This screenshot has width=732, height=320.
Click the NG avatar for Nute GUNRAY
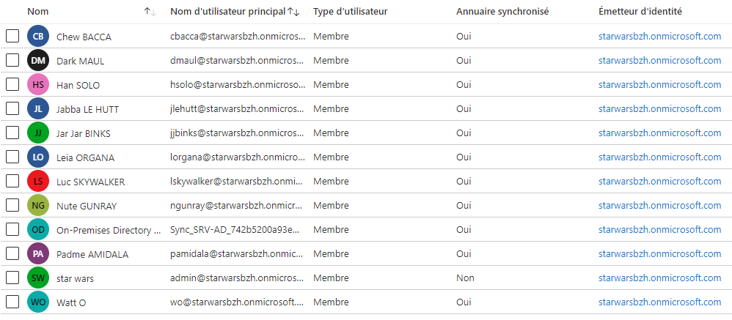click(x=38, y=206)
